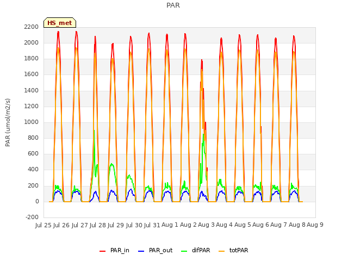Click the -200 y-axis tick label
Screen dimensions: 348x261
pyautogui.click(x=32, y=217)
